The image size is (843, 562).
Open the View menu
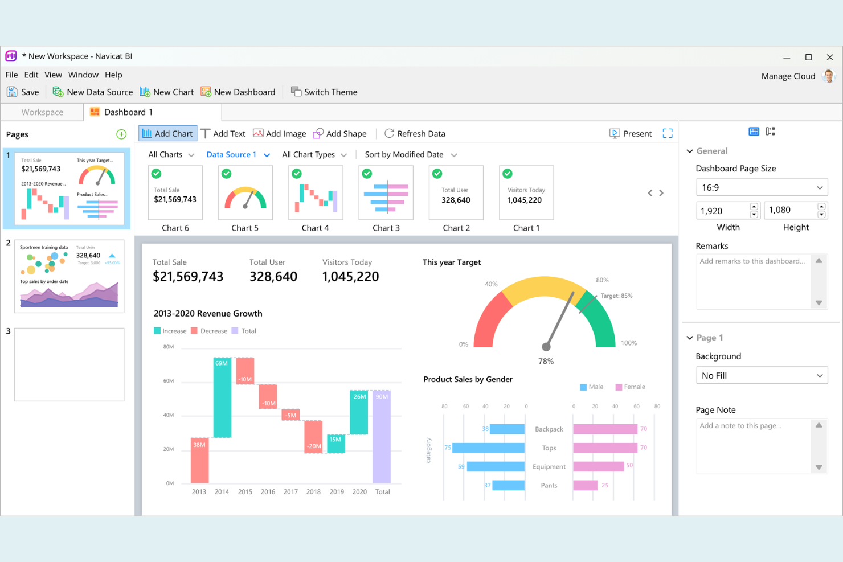[x=53, y=75]
